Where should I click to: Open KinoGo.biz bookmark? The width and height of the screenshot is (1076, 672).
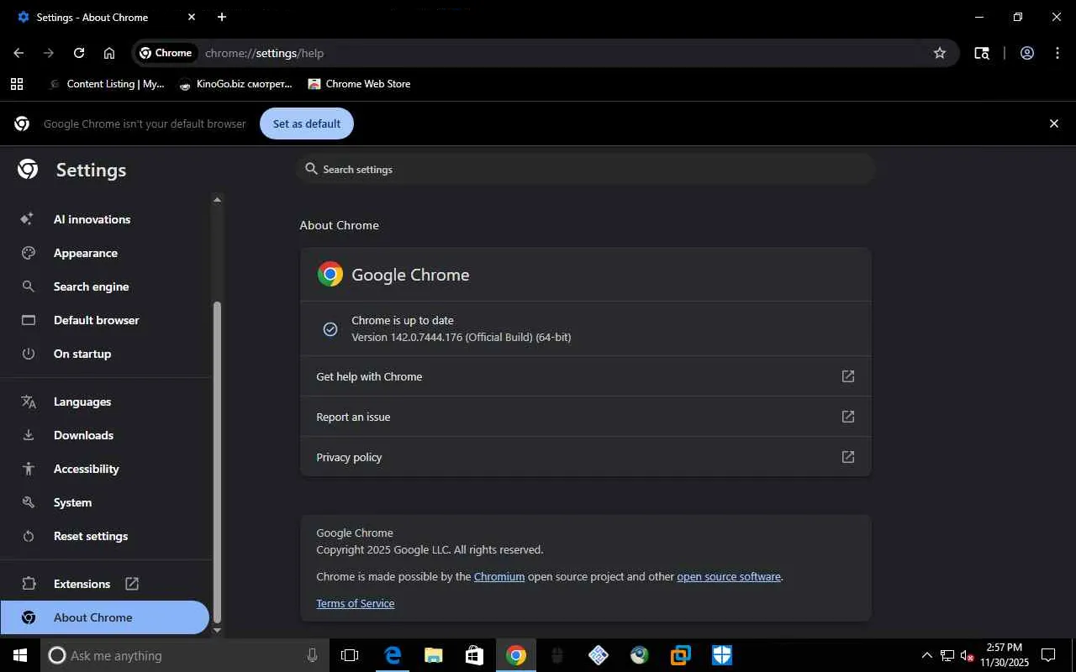235,84
